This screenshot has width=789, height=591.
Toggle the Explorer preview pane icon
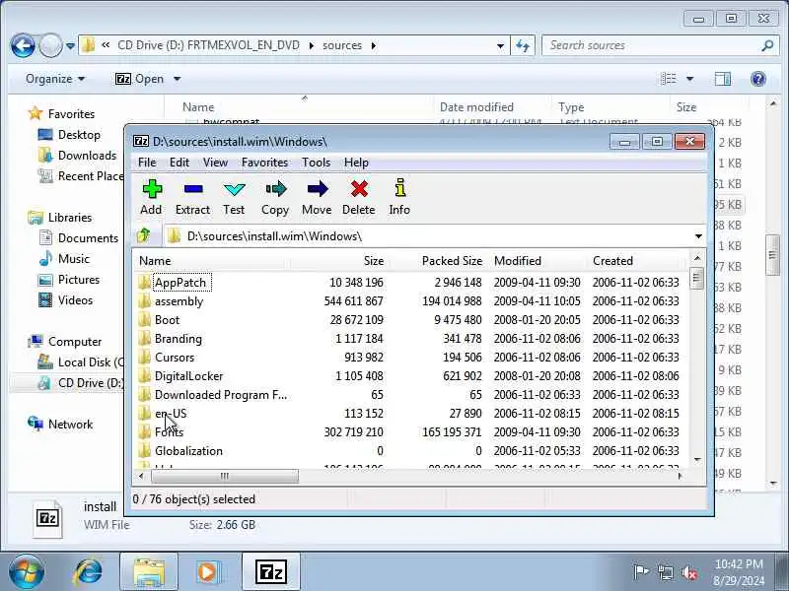coord(723,79)
